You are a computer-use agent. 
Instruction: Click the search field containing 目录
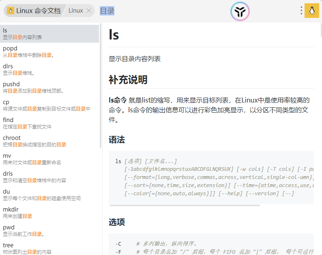(107, 11)
